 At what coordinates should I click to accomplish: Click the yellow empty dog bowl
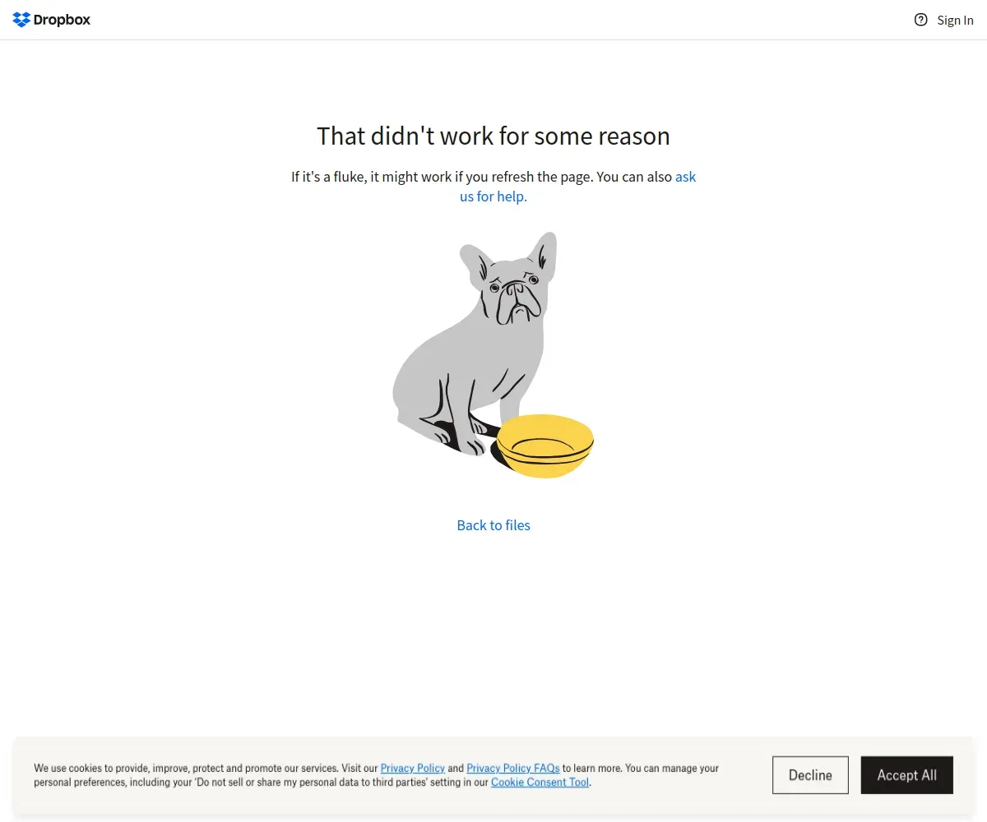pyautogui.click(x=545, y=446)
